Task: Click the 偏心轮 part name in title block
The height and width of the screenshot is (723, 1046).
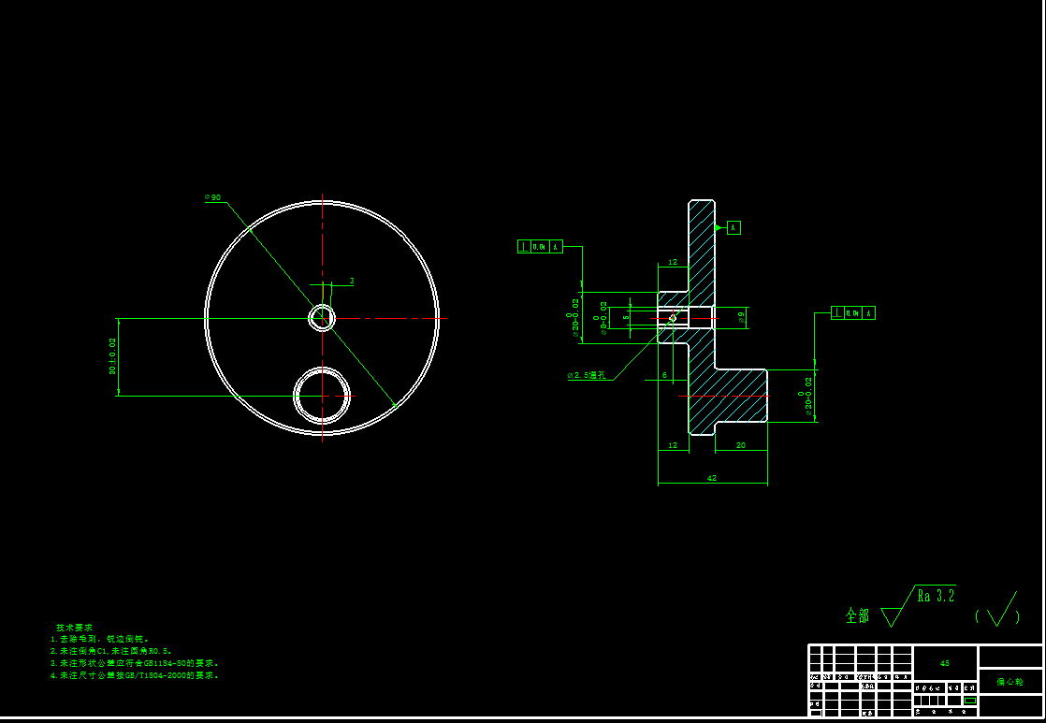Action: pyautogui.click(x=1010, y=682)
